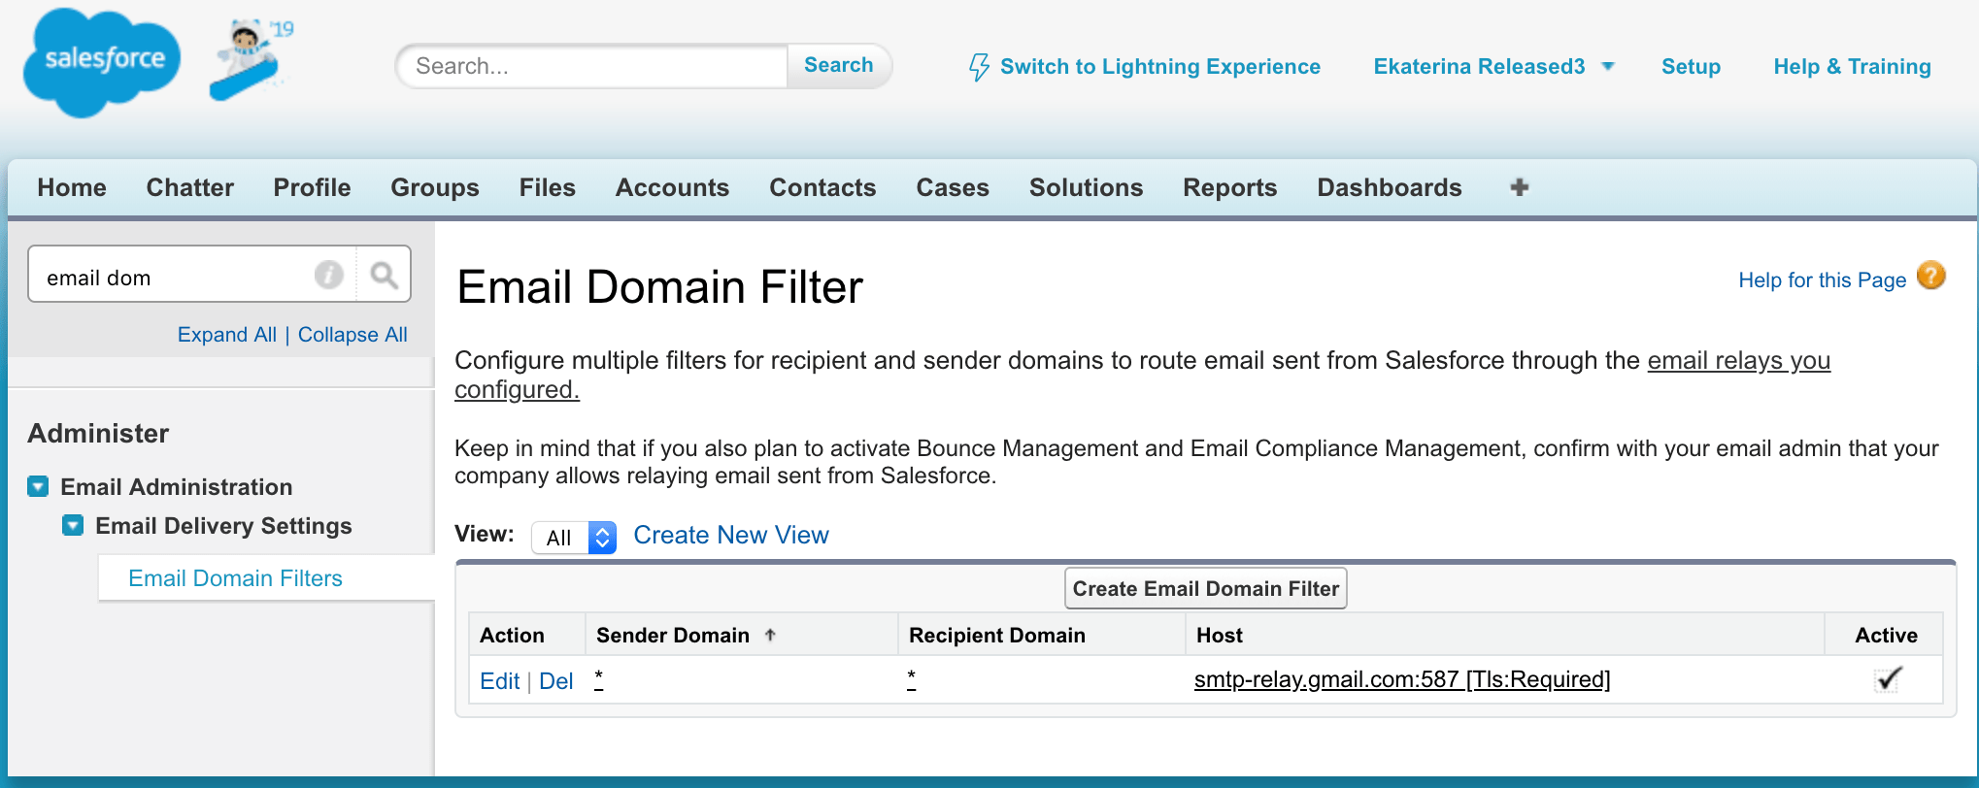This screenshot has height=788, width=1979.
Task: Open the Contacts tab
Action: point(822,187)
